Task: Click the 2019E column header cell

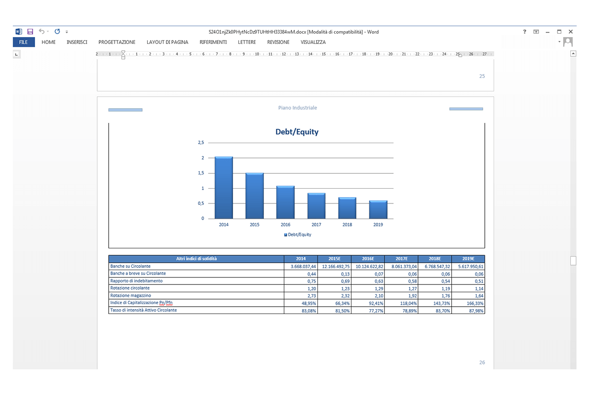Action: tap(468, 259)
